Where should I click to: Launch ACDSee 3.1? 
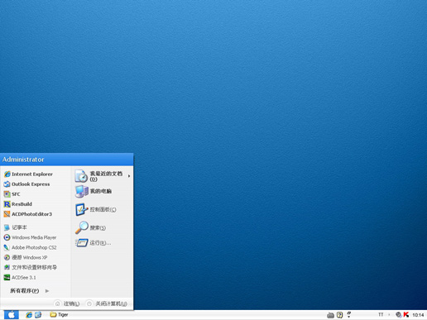(x=20, y=278)
